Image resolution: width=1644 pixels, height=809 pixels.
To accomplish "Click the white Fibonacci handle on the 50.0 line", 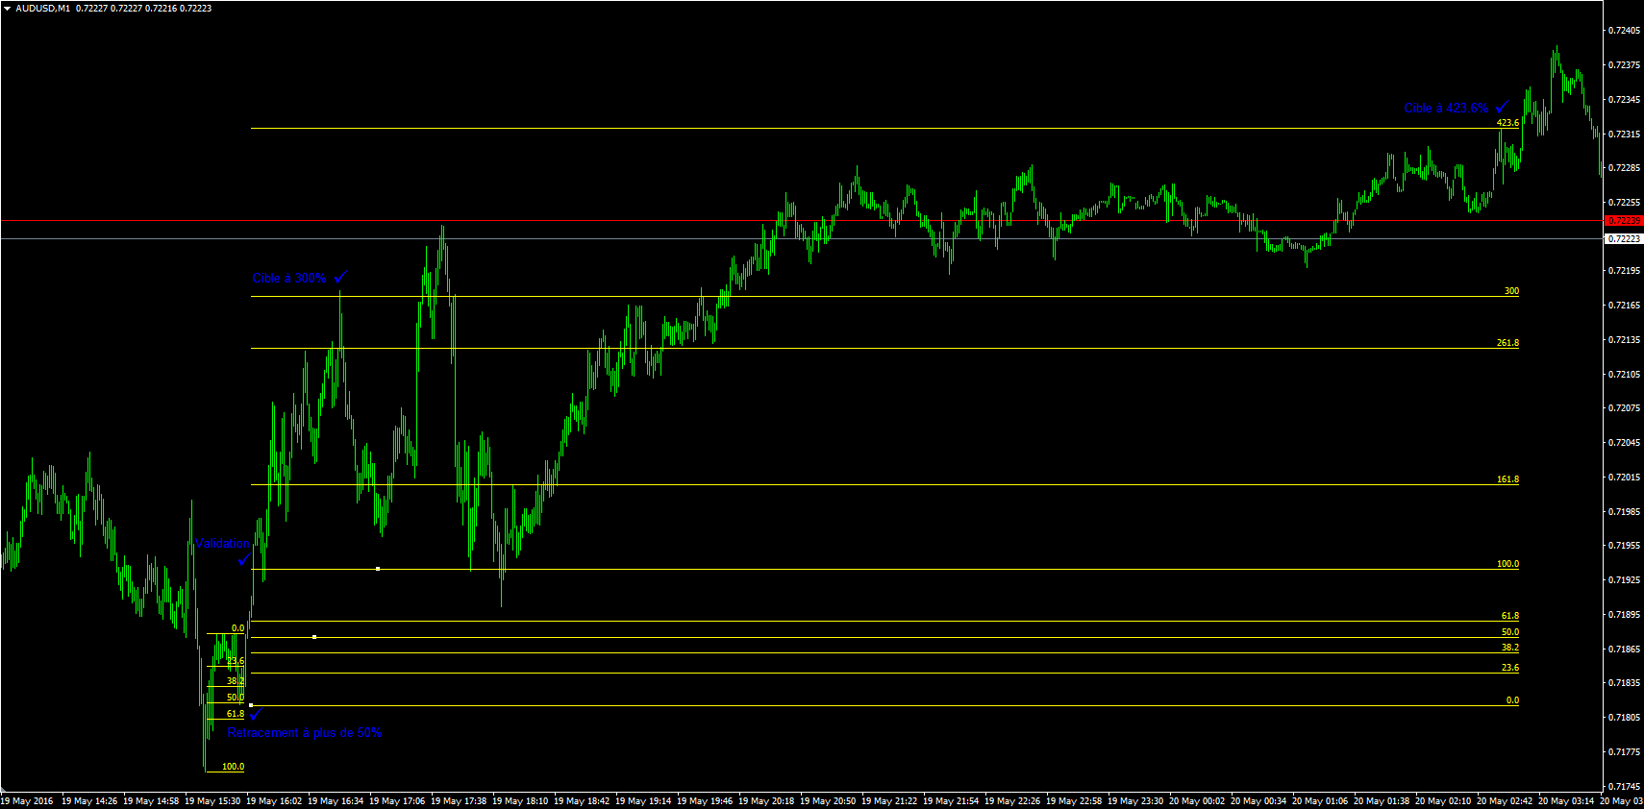I will 314,637.
